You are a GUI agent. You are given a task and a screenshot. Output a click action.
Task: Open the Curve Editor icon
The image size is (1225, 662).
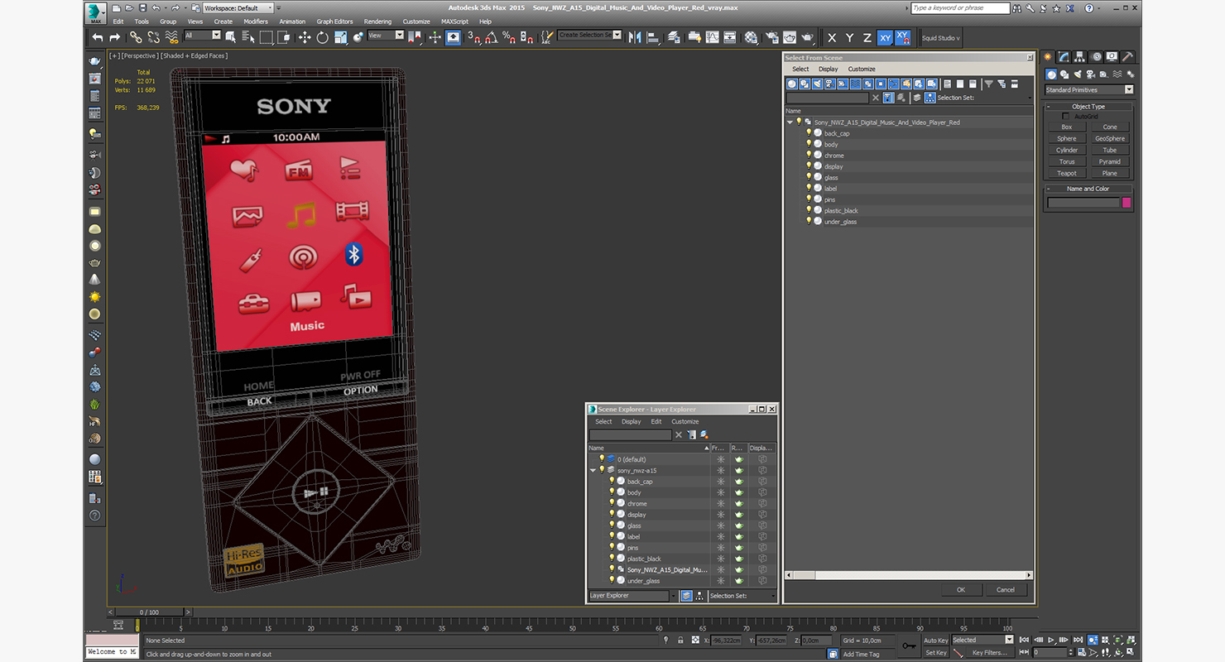click(712, 37)
